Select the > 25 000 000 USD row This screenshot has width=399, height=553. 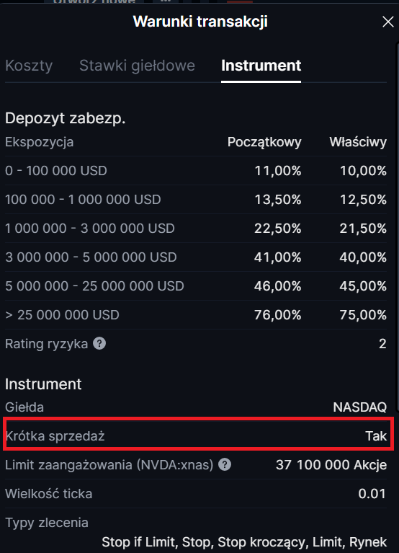tap(196, 315)
